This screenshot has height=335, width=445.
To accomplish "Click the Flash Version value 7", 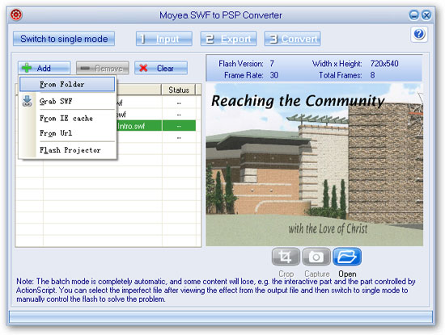I will coord(272,64).
